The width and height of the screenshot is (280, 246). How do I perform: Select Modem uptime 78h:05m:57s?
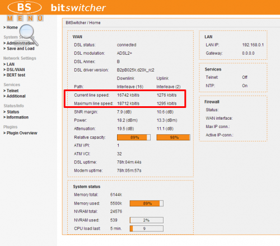point(129,171)
